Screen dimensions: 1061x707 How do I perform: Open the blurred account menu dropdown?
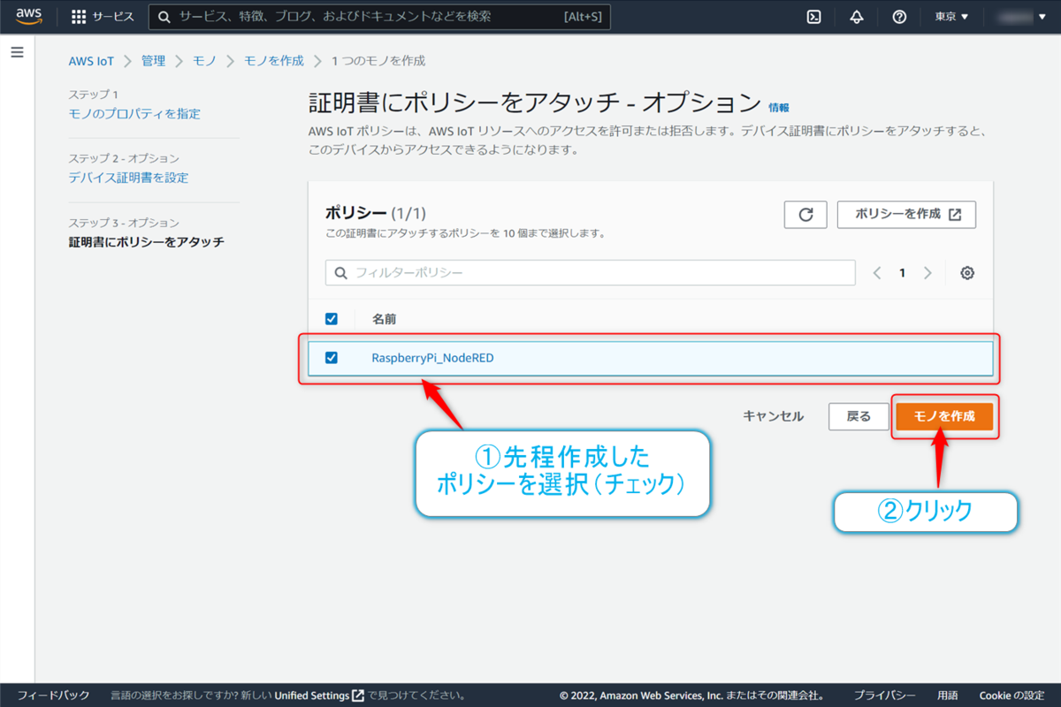[1022, 17]
